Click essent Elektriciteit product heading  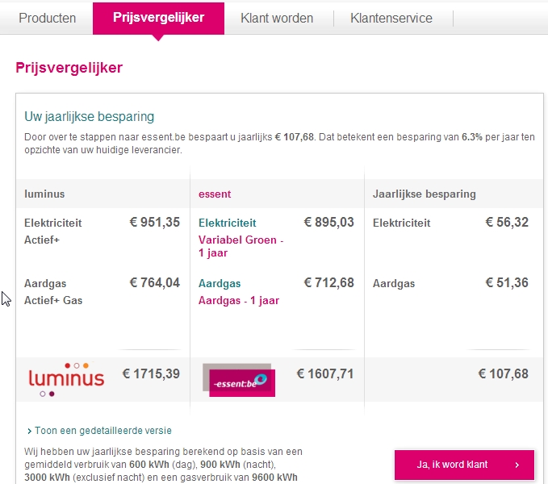point(227,223)
